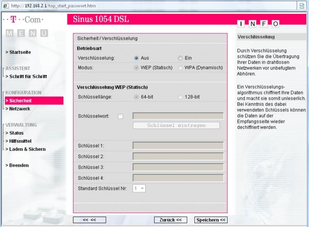
Task: Click the << << button
Action: pos(90,220)
